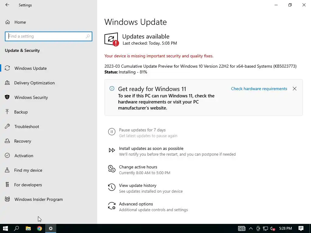This screenshot has height=233, width=311.
Task: Click the Windows Insider Program cat icon
Action: (7, 199)
